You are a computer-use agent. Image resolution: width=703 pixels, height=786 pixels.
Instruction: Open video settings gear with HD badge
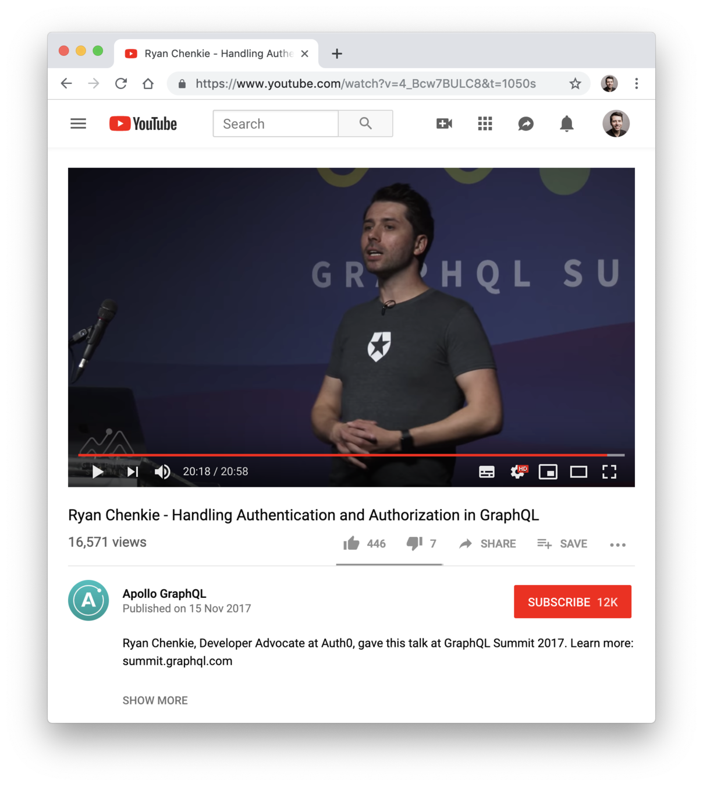click(x=518, y=472)
